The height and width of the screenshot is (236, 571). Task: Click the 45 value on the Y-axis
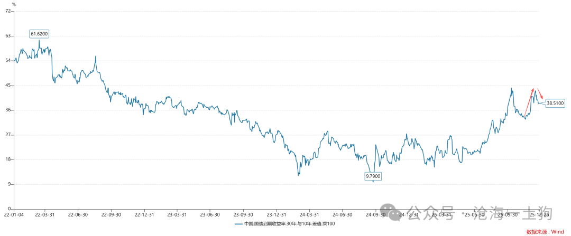[8, 85]
